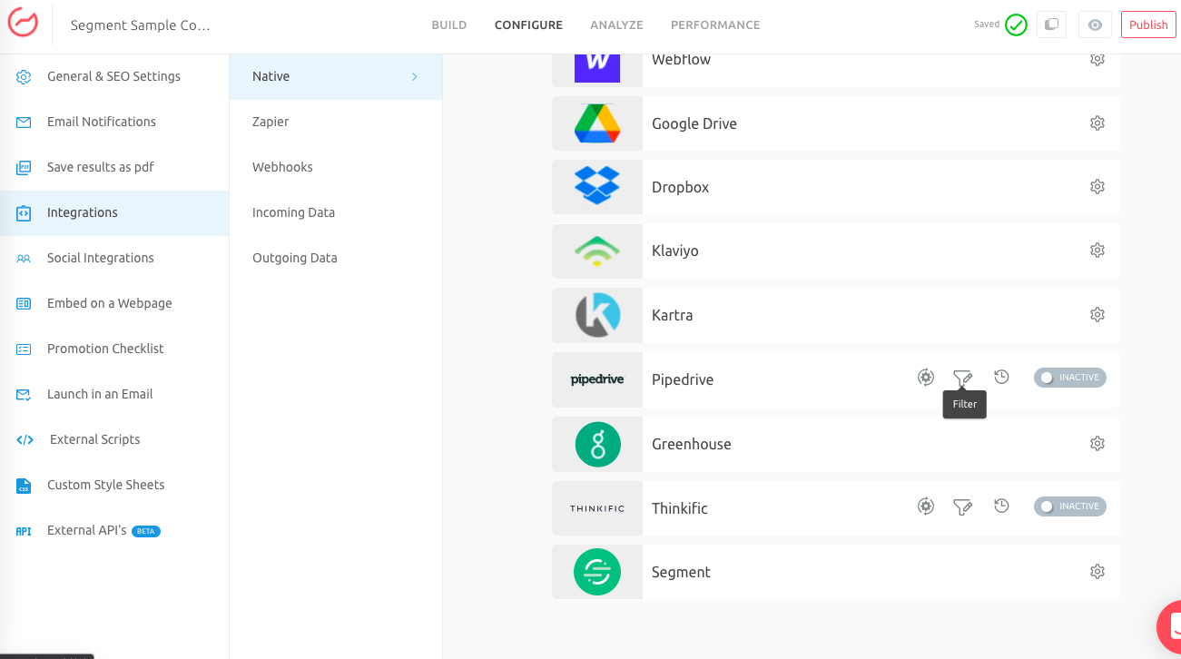Image resolution: width=1181 pixels, height=659 pixels.
Task: Click the Kartra logo thumbnail
Action: [x=597, y=315]
